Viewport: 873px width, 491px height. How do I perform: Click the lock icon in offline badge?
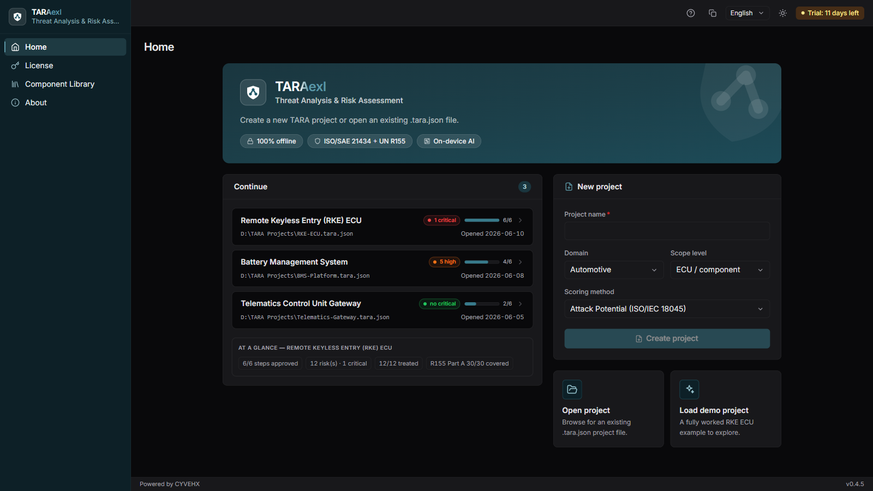tap(250, 141)
